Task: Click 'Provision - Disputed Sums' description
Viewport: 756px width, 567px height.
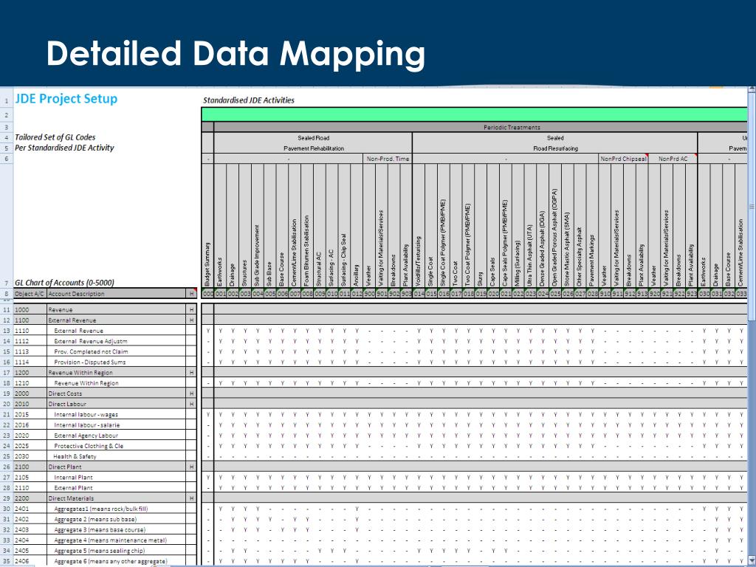Action: 89,362
